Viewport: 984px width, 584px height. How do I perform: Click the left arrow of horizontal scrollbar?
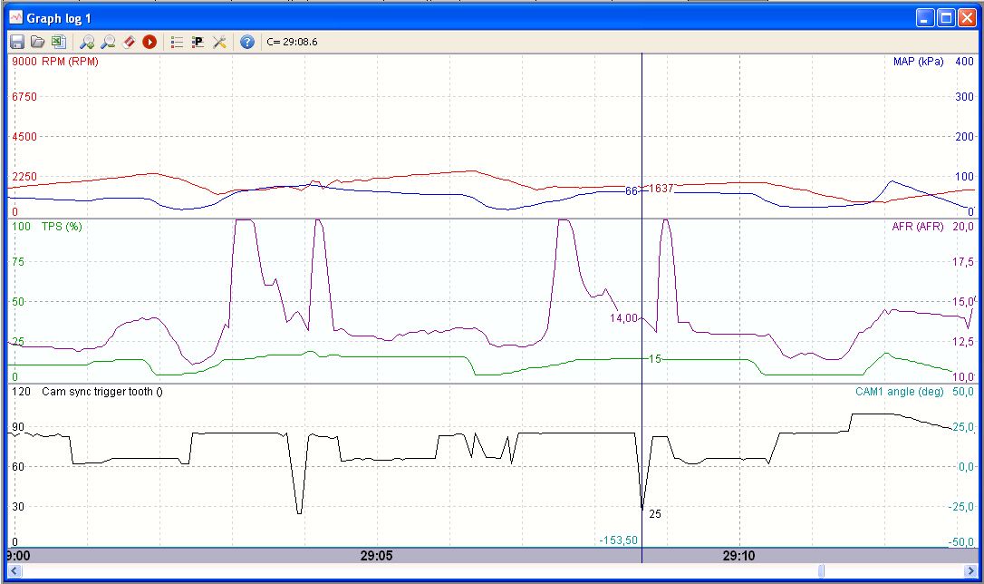tap(14, 570)
